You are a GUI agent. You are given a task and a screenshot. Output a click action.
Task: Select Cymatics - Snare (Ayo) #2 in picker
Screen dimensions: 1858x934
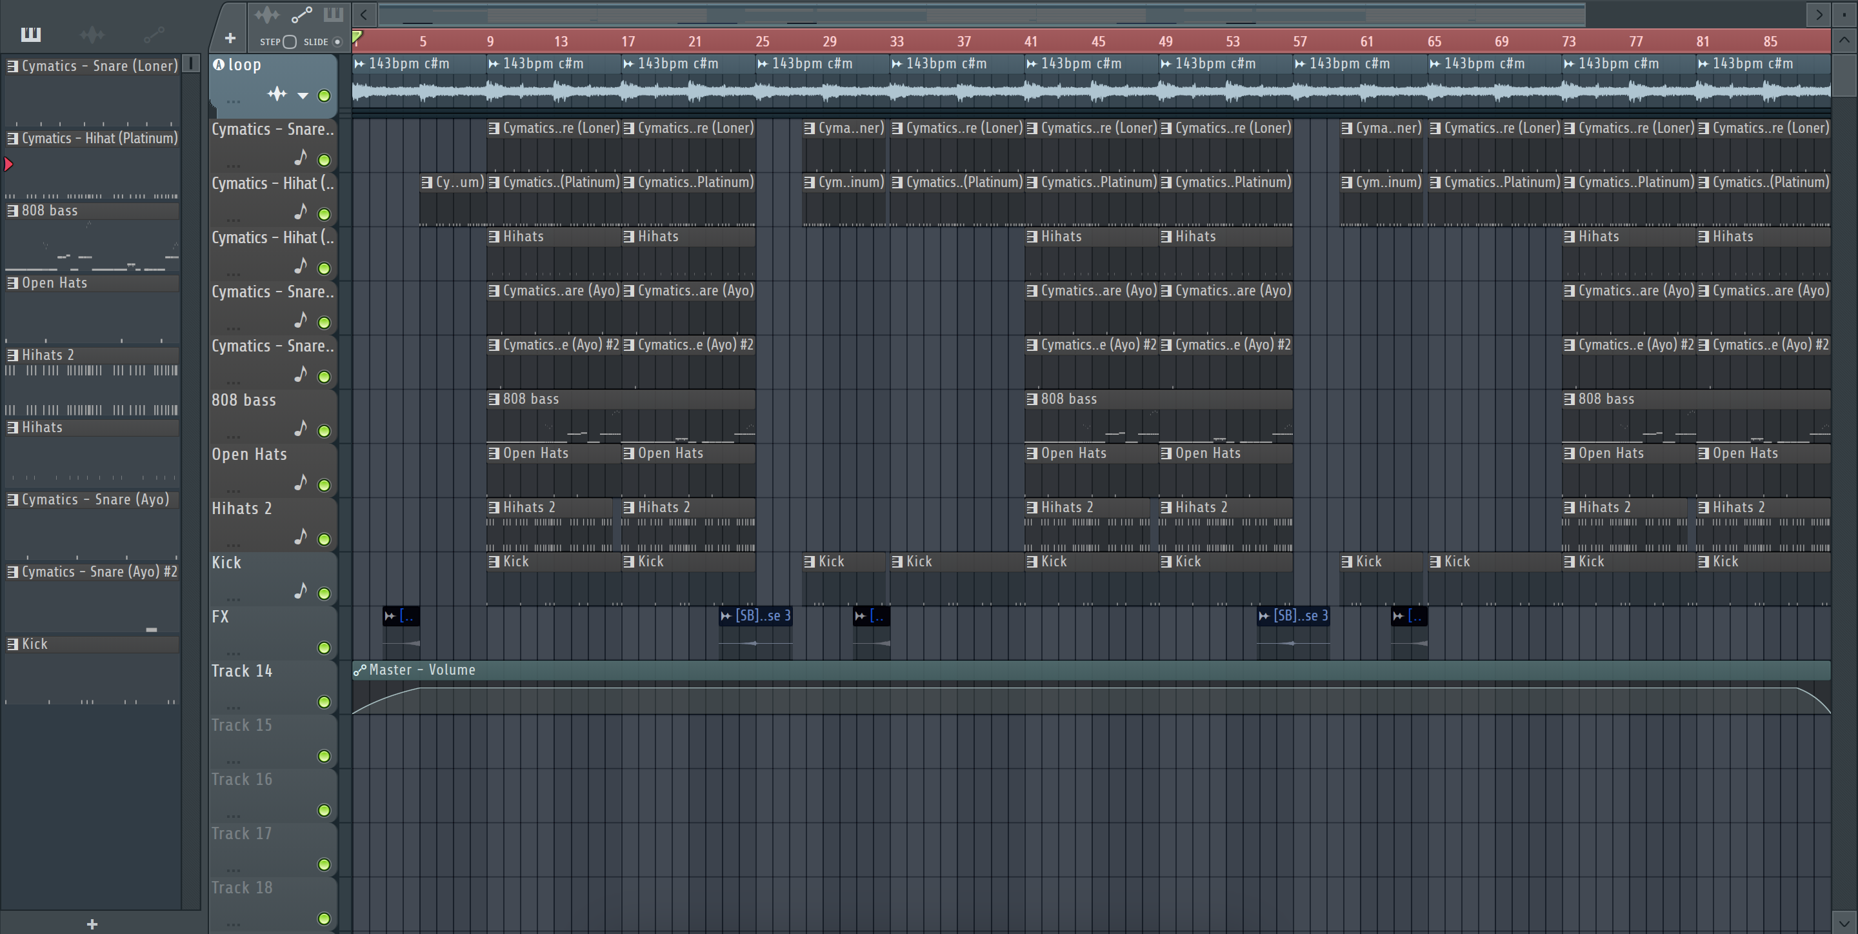click(x=92, y=571)
